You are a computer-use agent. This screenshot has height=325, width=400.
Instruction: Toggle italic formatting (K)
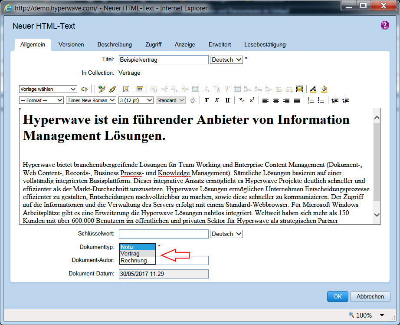tap(217, 100)
